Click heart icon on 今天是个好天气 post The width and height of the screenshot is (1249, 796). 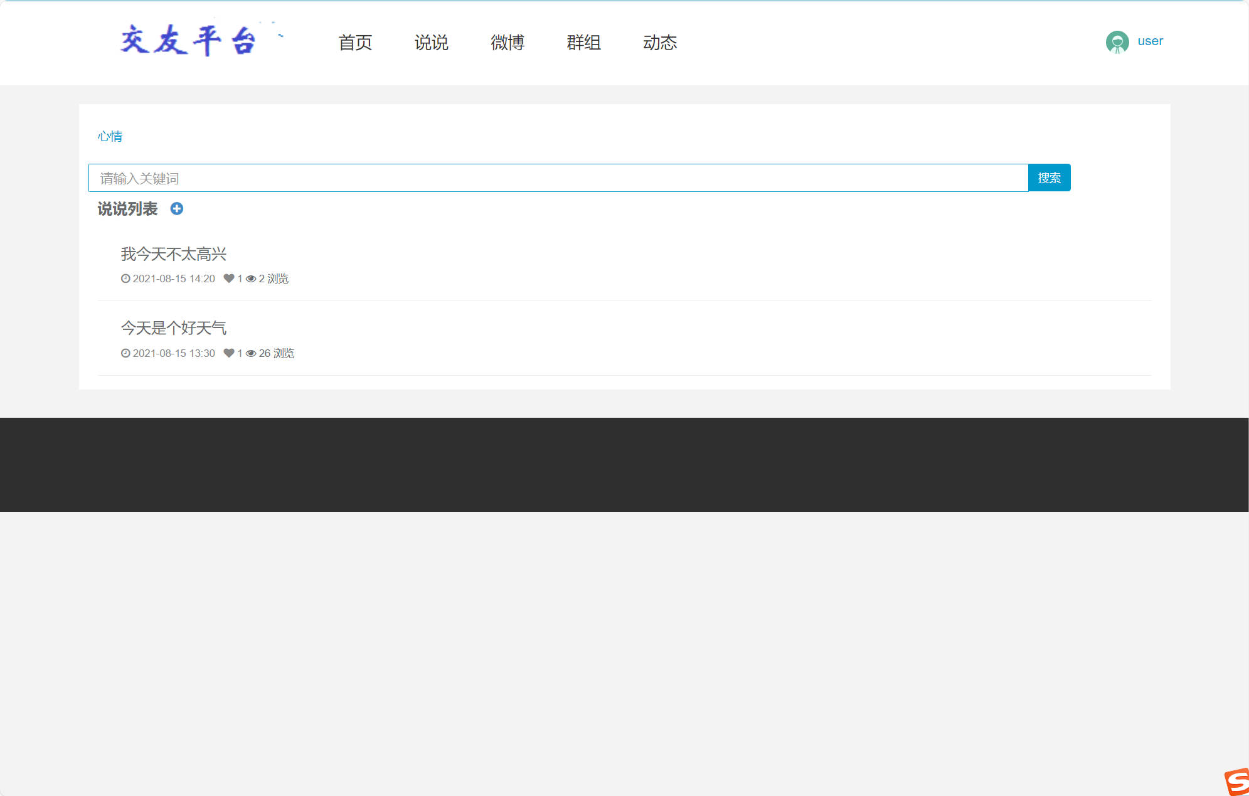(229, 353)
